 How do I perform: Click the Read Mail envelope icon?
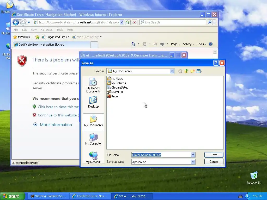tap(155, 44)
